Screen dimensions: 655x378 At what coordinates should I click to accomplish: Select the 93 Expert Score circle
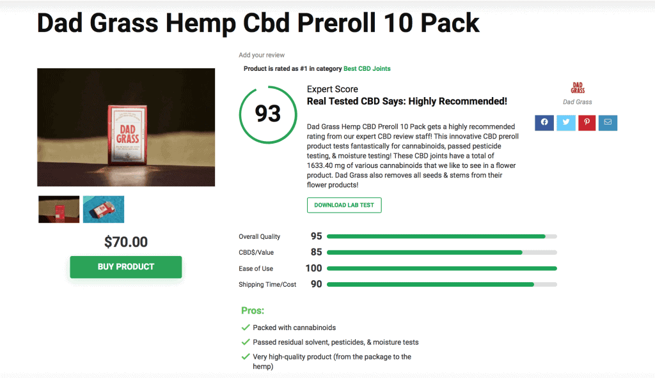pos(268,114)
